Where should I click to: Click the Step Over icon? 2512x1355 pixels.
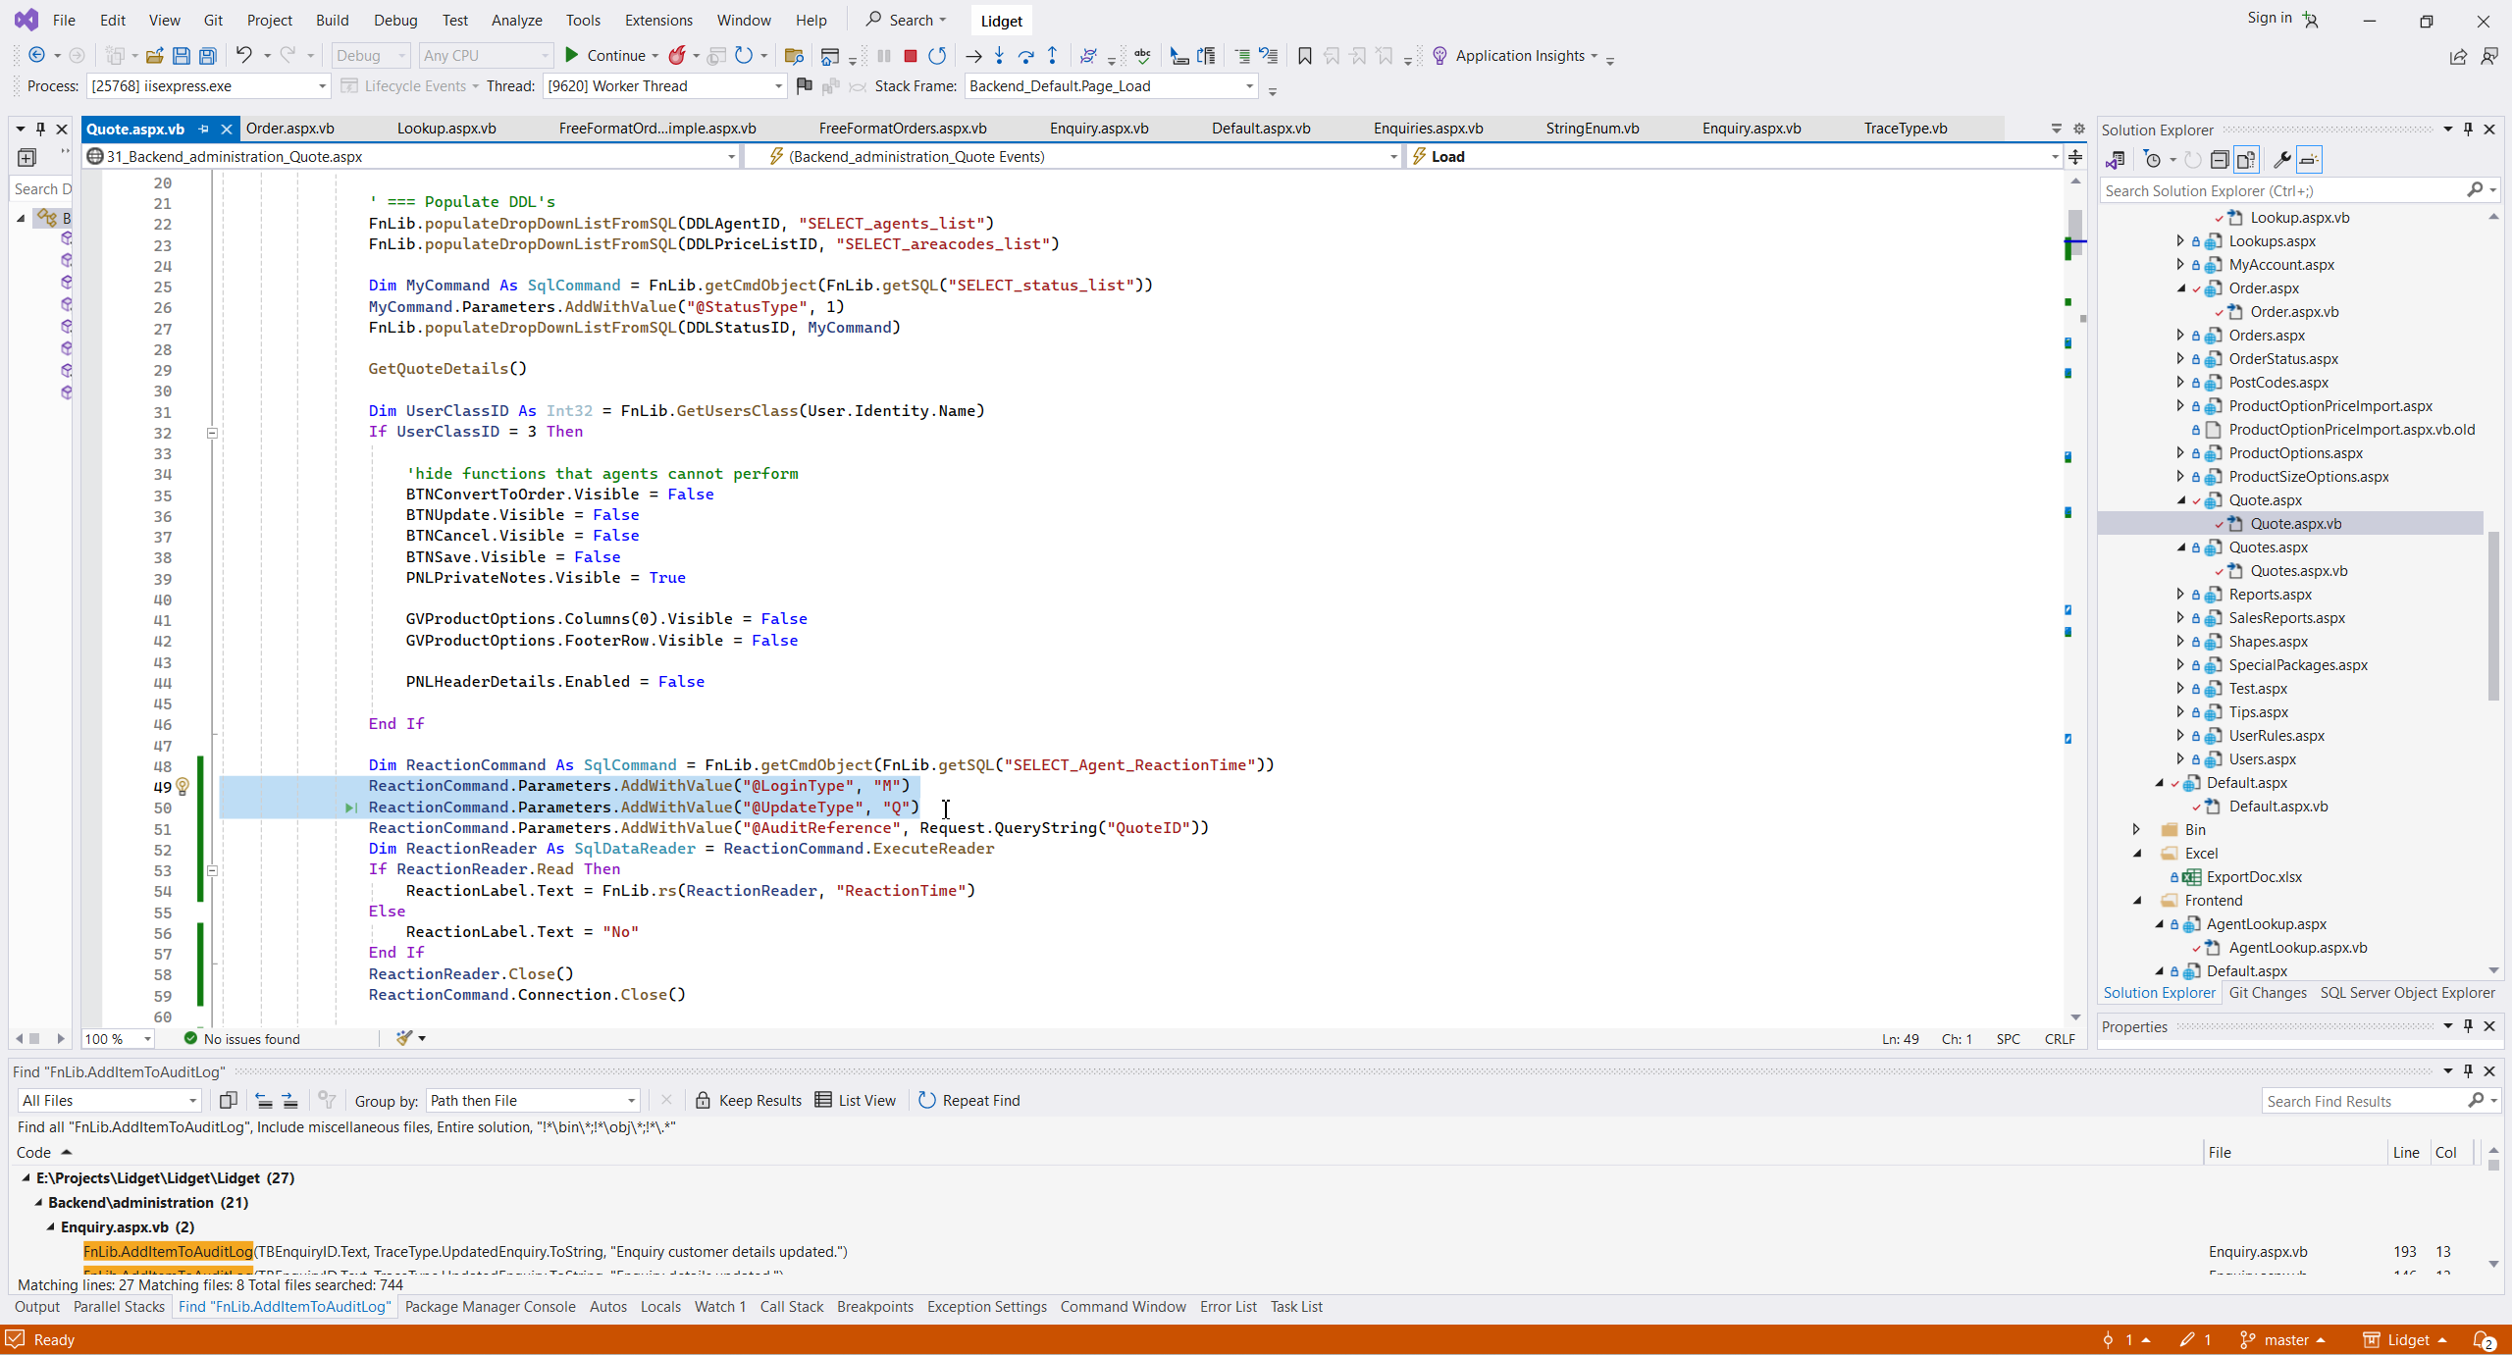point(1025,56)
